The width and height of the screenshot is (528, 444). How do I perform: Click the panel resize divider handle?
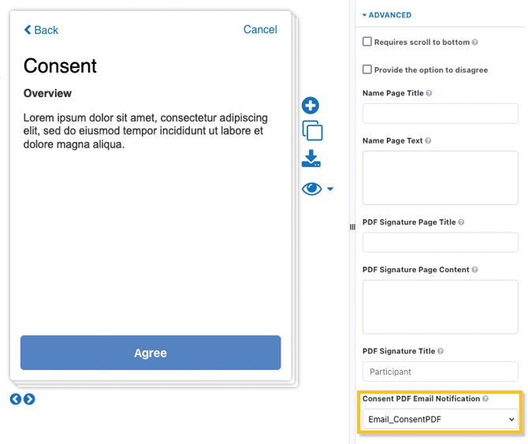point(352,227)
